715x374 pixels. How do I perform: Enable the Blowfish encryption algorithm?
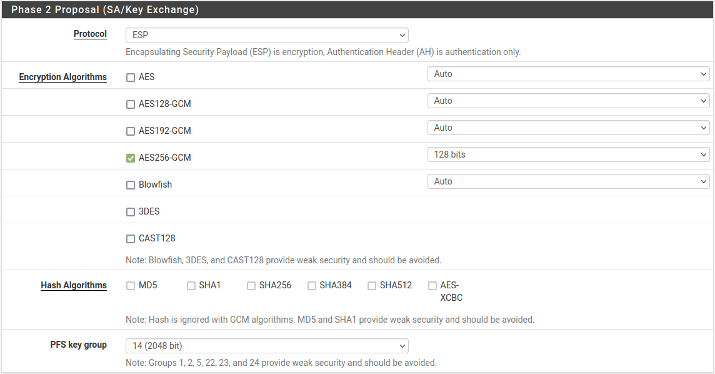pos(131,184)
